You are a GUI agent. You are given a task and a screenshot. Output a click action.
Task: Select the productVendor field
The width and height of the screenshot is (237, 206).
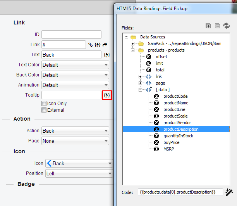[x=177, y=123]
